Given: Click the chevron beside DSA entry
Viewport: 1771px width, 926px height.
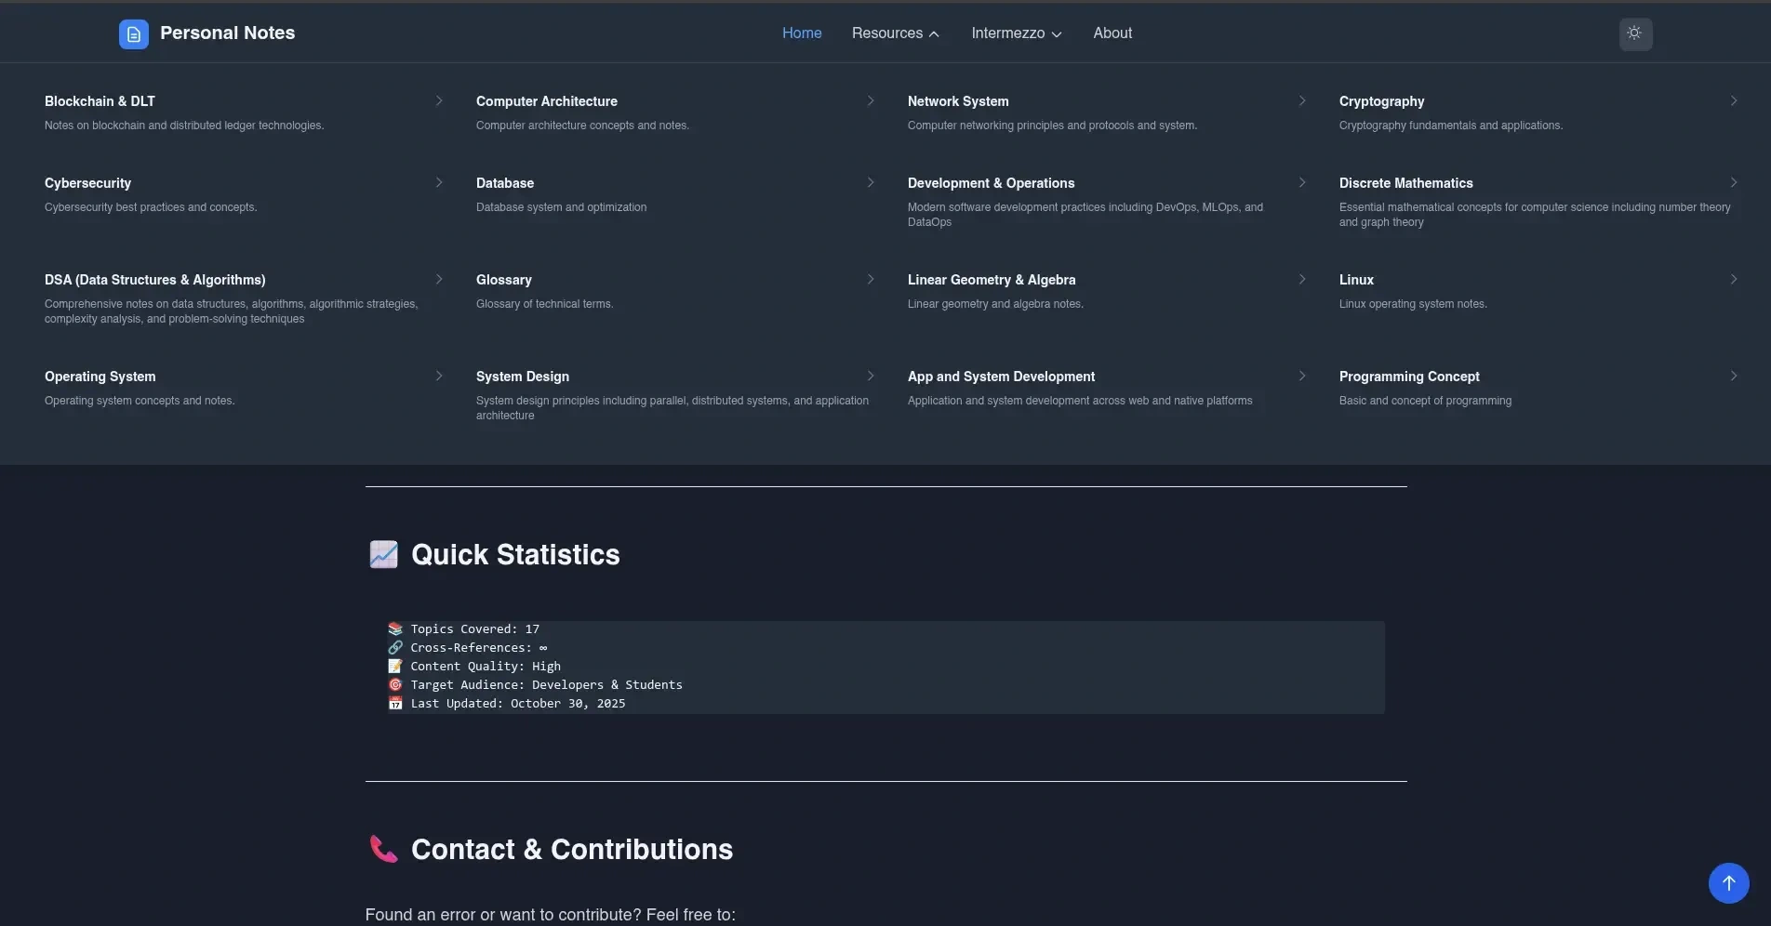Looking at the screenshot, I should click(439, 279).
